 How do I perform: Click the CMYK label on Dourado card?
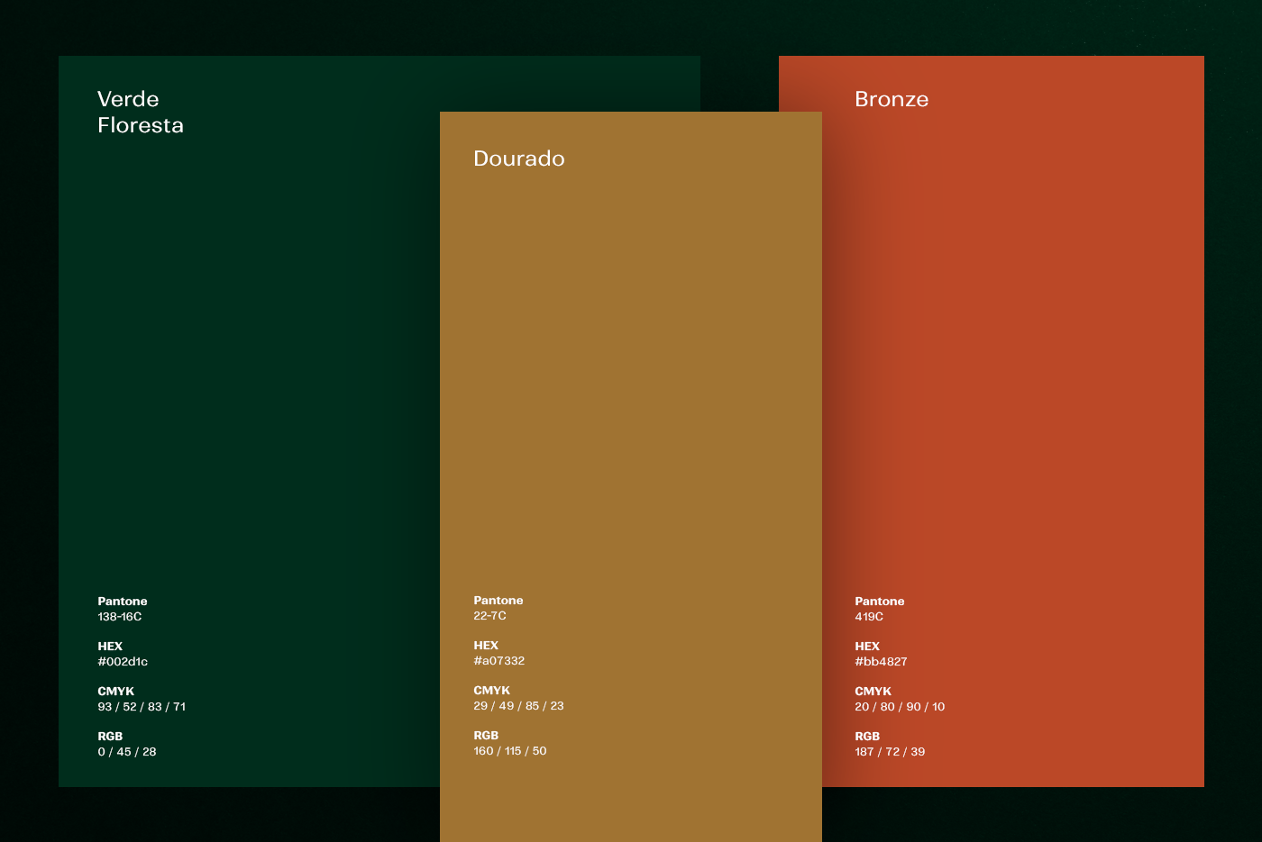[x=491, y=691]
